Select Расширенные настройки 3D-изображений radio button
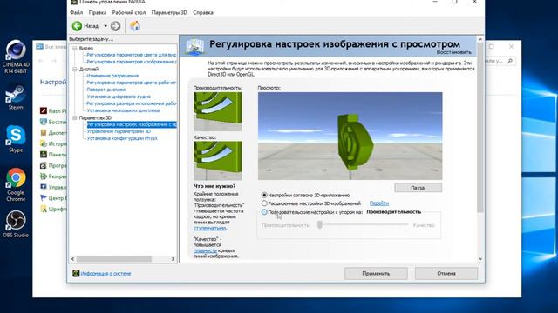The height and width of the screenshot is (313, 558). click(x=264, y=203)
